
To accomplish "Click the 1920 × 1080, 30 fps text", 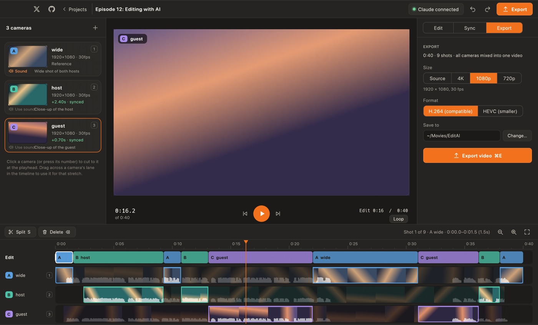I will [443, 89].
